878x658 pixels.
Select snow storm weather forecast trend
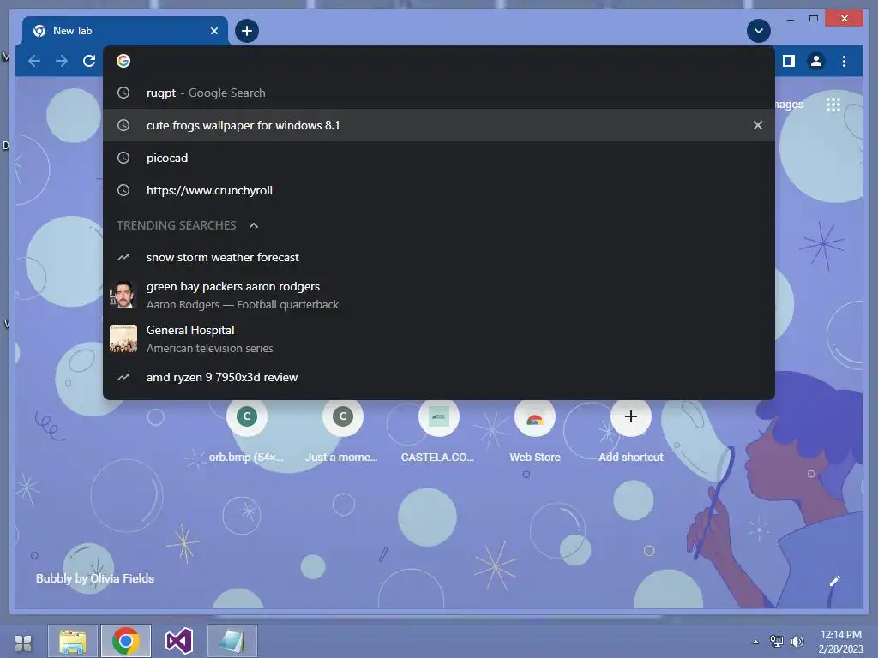tap(439, 257)
